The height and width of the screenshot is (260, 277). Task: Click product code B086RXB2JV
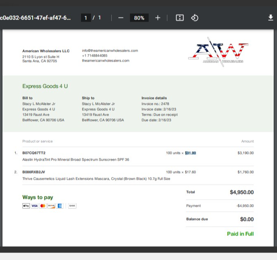34,172
